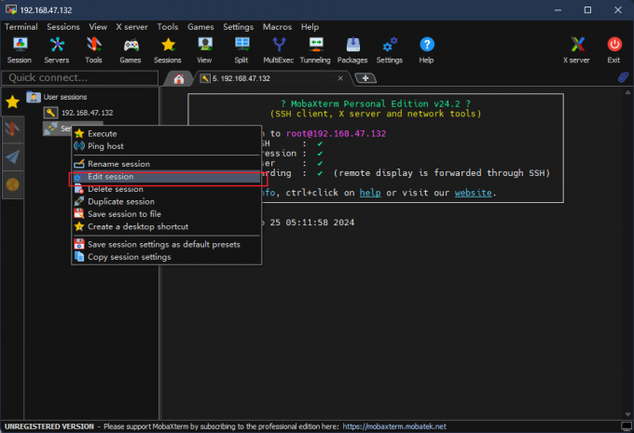Select the 5. 192.168.47.132 tab
This screenshot has width=634, height=433.
click(x=271, y=78)
